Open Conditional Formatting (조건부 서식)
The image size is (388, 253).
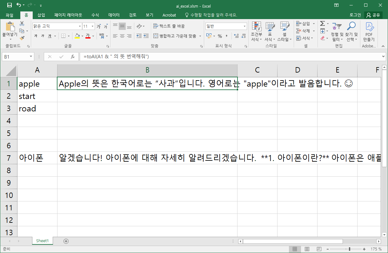[x=256, y=32]
